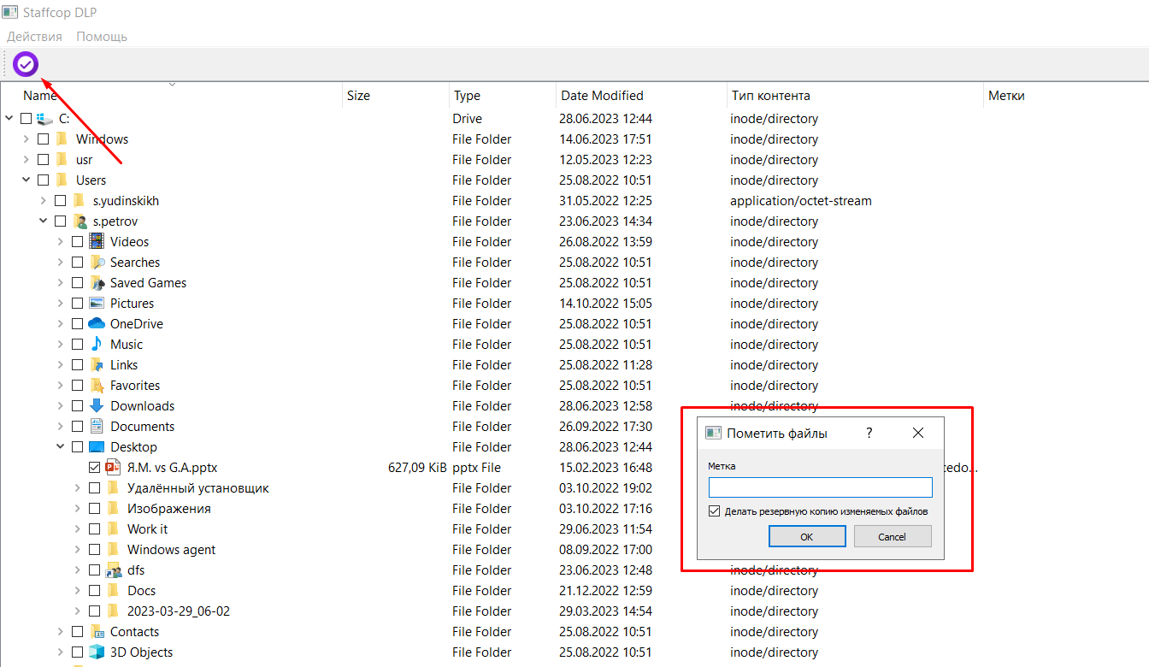
Task: Expand the Windows folder tree node
Action: (x=27, y=139)
